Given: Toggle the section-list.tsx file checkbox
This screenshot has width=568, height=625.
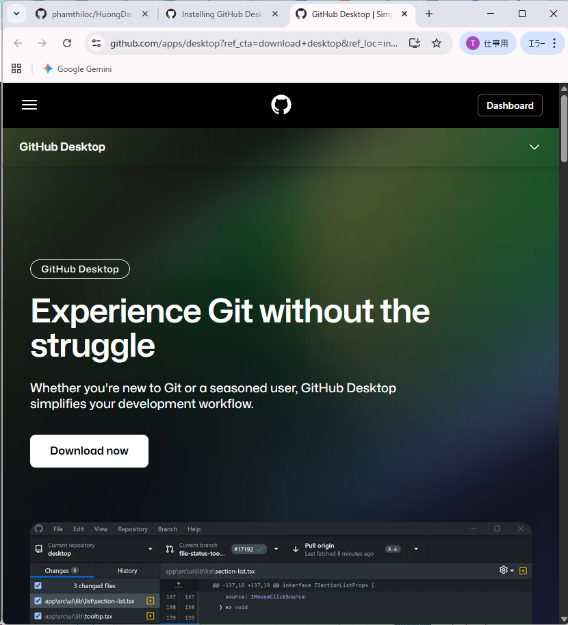Looking at the screenshot, I should tap(38, 600).
